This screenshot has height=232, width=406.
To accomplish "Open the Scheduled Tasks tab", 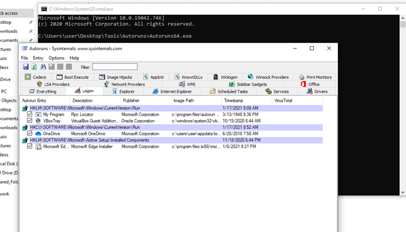I will (229, 92).
